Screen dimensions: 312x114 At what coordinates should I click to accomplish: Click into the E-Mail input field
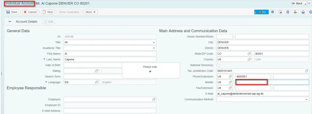click(262, 94)
